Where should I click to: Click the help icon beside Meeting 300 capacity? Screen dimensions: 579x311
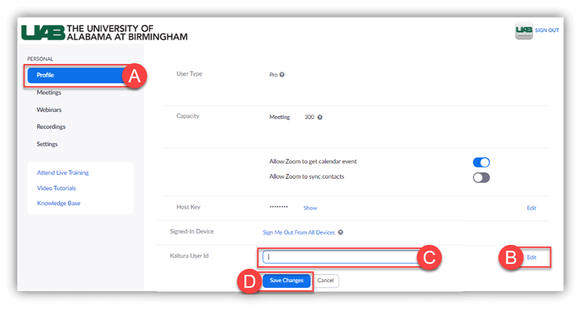pos(320,117)
